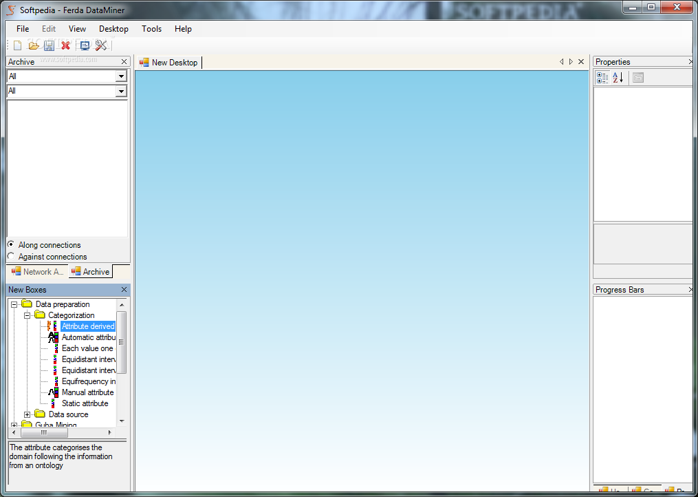Screen dimensions: 698x497
Task: Open the upper All dropdown in Archive
Action: [121, 76]
